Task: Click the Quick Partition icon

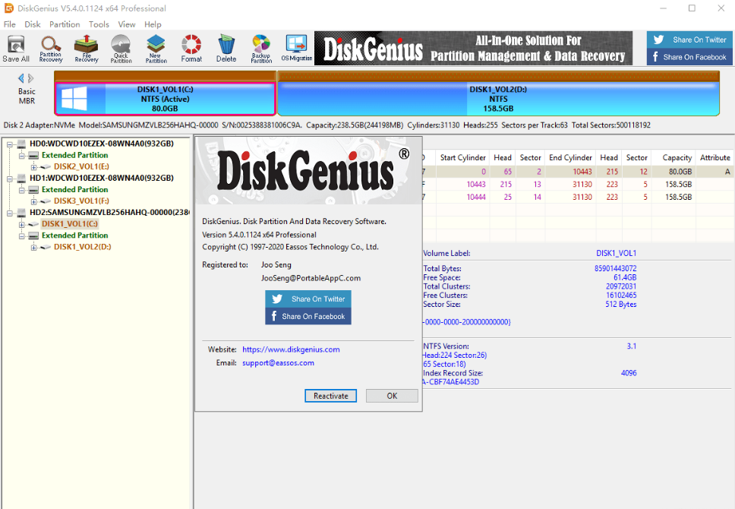Action: [x=121, y=49]
